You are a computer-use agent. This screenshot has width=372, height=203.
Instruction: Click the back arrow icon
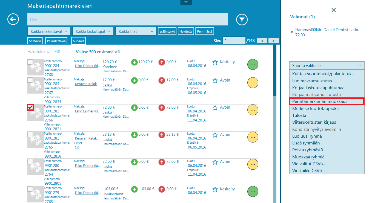(x=13, y=19)
